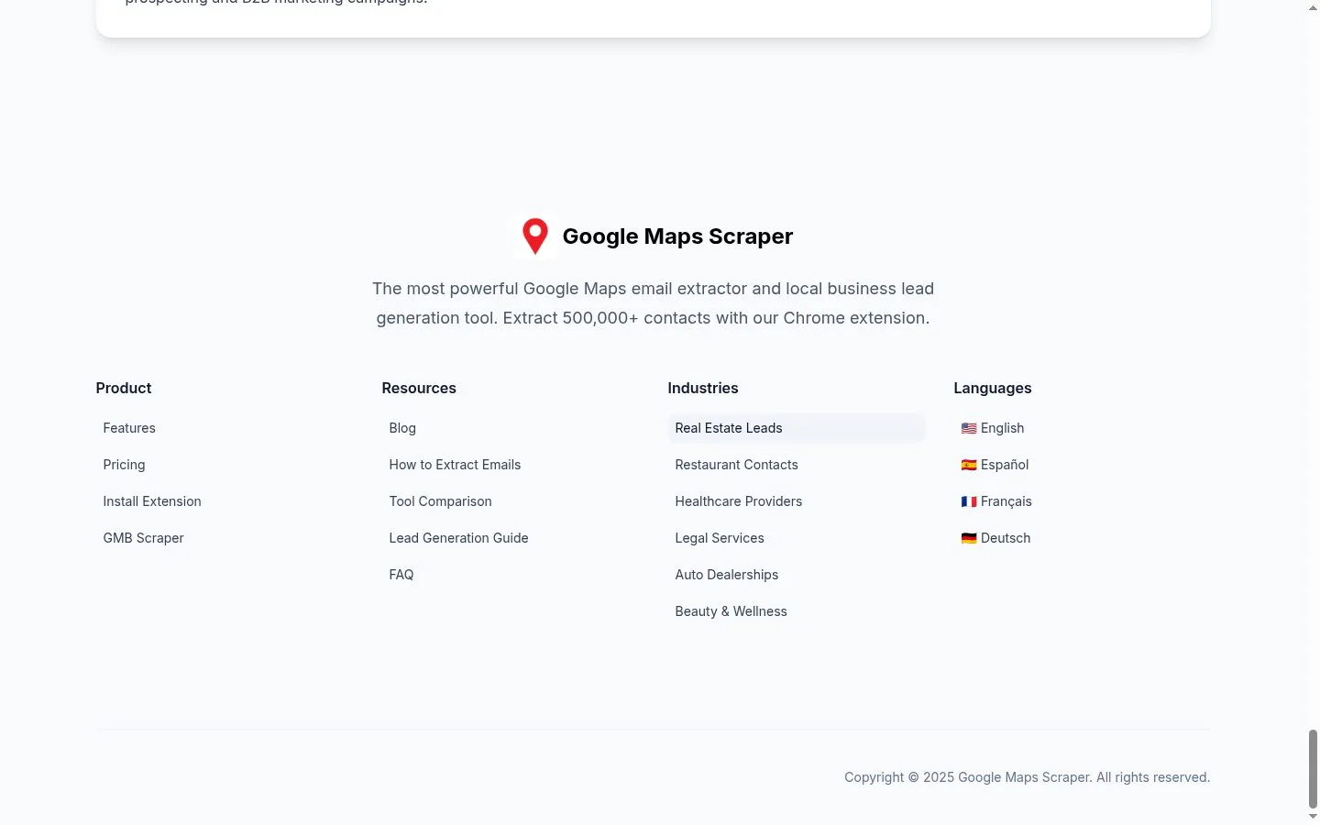Click the US flag icon beside English
Image resolution: width=1320 pixels, height=825 pixels.
[x=969, y=428]
